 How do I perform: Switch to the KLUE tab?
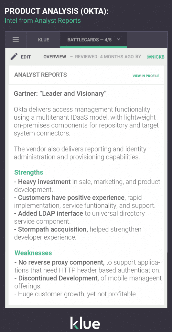(43, 40)
